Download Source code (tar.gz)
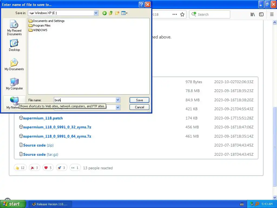 point(41,154)
